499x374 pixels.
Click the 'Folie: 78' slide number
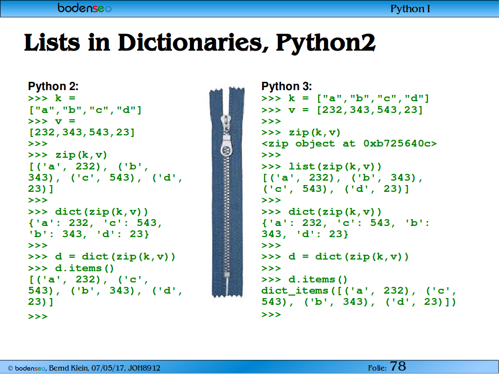pos(387,366)
